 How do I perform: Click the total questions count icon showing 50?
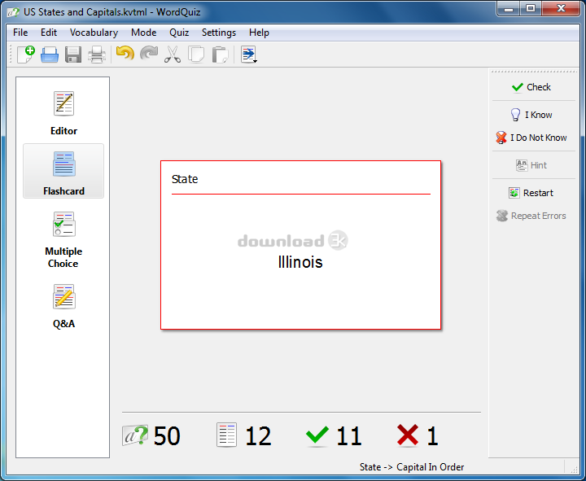pos(135,435)
